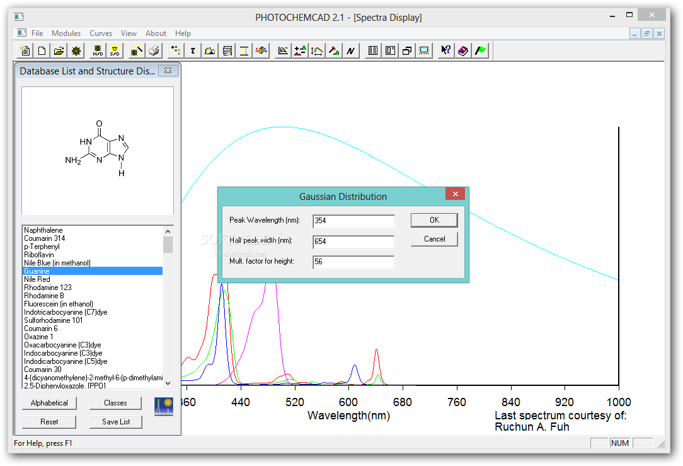This screenshot has width=683, height=466.
Task: Click the vertical columns tile-windows icon
Action: click(373, 51)
